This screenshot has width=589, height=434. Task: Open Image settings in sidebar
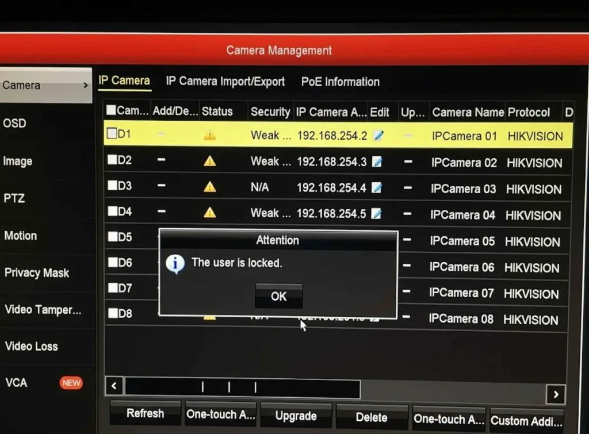click(x=18, y=161)
